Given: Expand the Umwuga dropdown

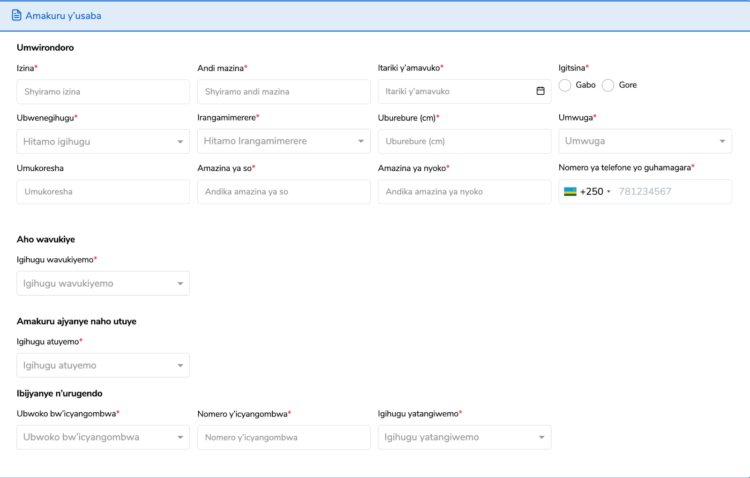Looking at the screenshot, I should pos(645,141).
